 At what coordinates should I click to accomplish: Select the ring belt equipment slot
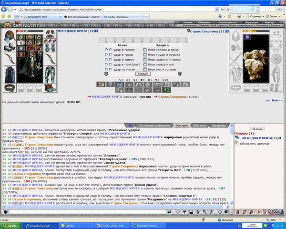pos(10,88)
